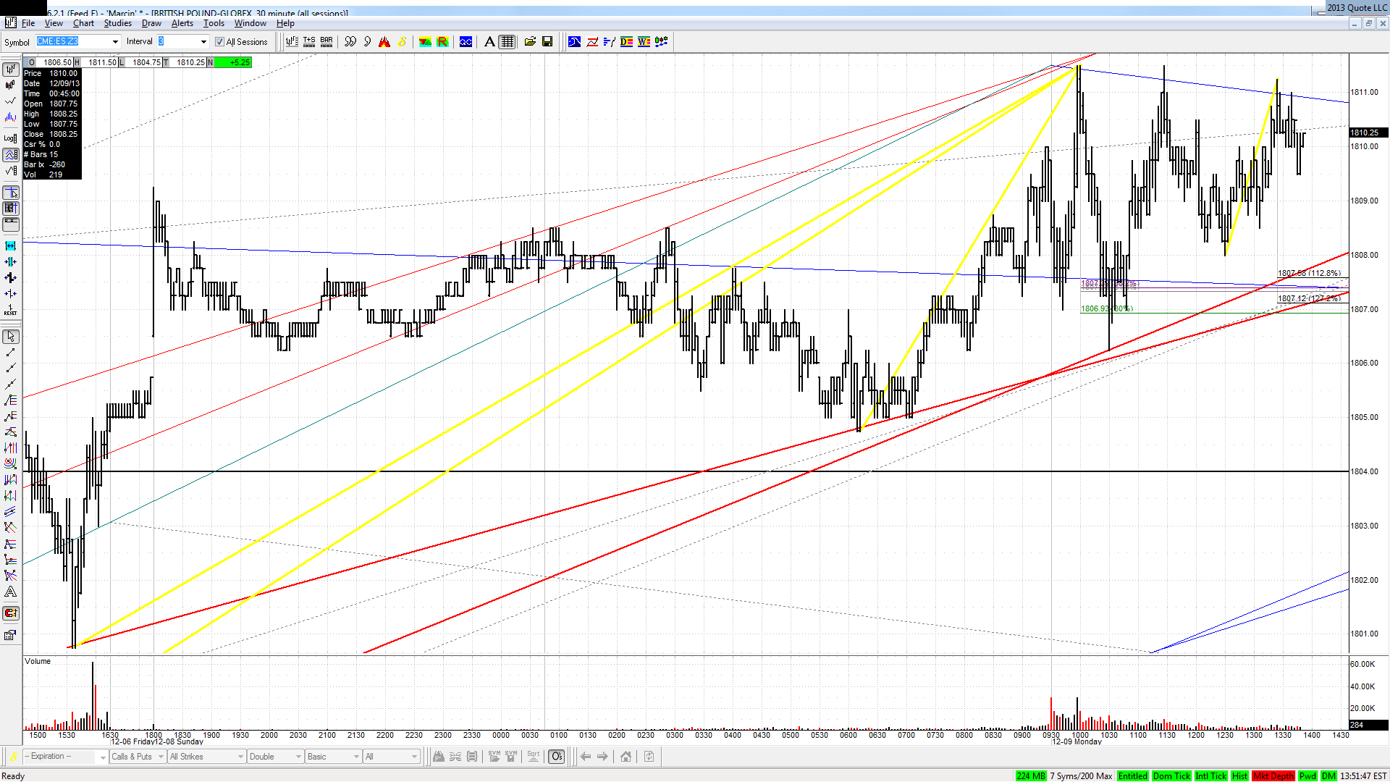Click the home icon in bottom toolbar
The image size is (1390, 782).
pos(625,757)
